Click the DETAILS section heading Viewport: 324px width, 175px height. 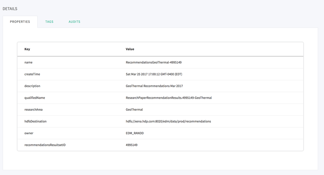point(10,9)
